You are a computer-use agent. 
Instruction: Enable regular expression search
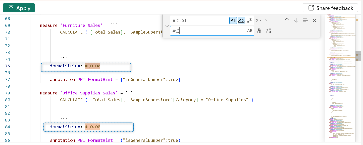coord(249,21)
